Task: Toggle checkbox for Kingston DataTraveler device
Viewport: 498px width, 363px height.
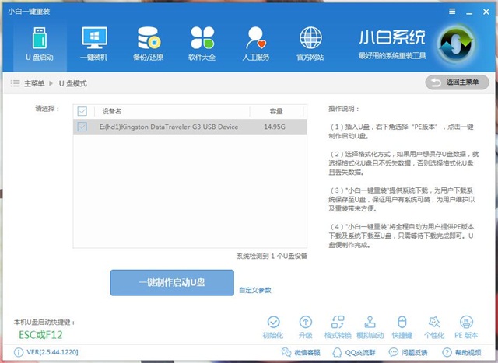Action: point(82,127)
